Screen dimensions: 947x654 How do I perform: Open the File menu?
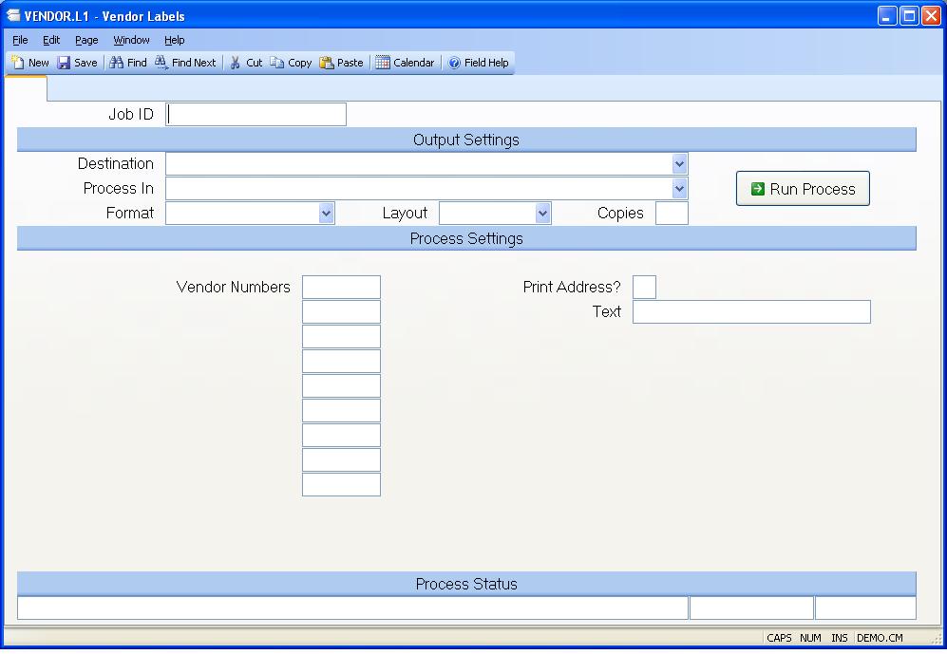pyautogui.click(x=20, y=40)
